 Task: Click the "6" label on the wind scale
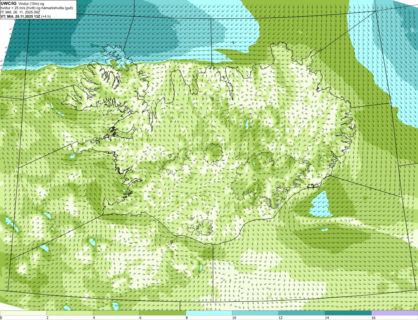(x=140, y=318)
